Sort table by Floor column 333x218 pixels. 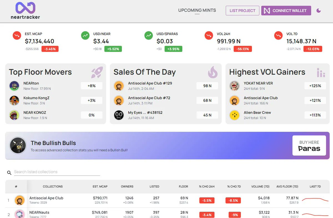coord(183,187)
